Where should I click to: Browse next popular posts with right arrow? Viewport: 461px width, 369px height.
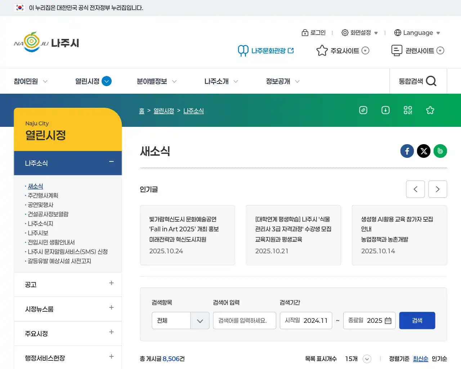[x=438, y=189]
